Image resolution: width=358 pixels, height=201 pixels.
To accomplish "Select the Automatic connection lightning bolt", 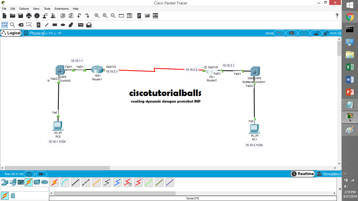I will (x=54, y=182).
